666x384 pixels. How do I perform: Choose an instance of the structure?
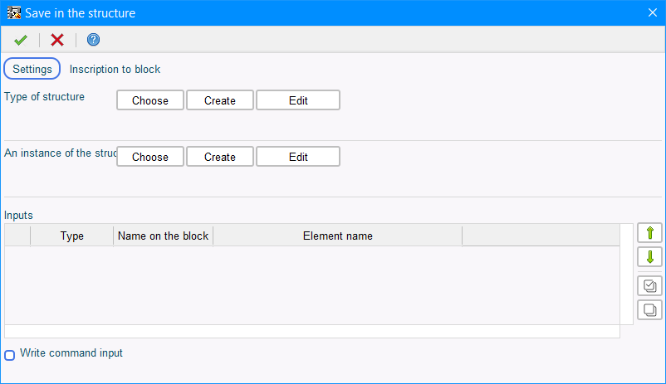point(150,157)
